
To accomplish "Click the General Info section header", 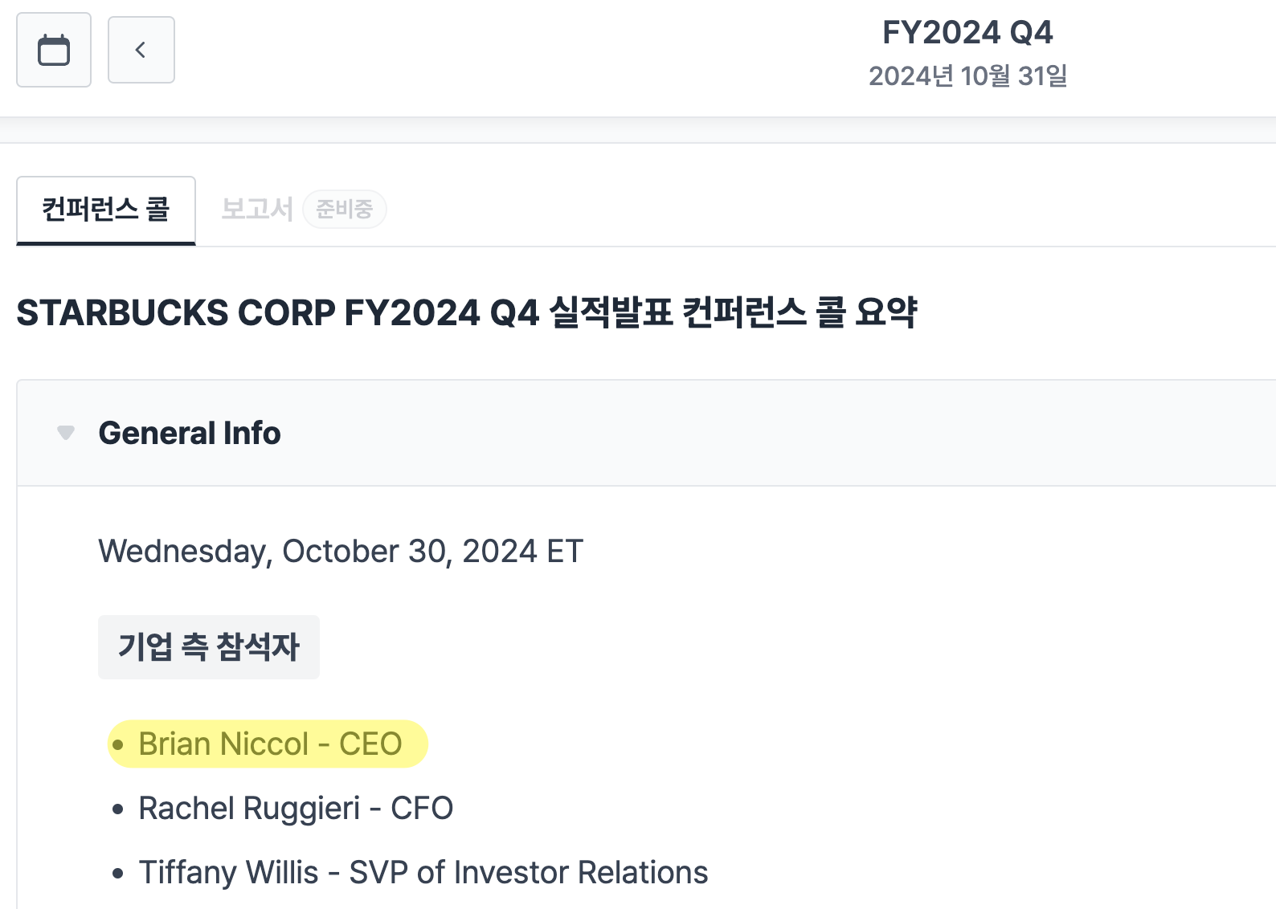I will (x=190, y=433).
